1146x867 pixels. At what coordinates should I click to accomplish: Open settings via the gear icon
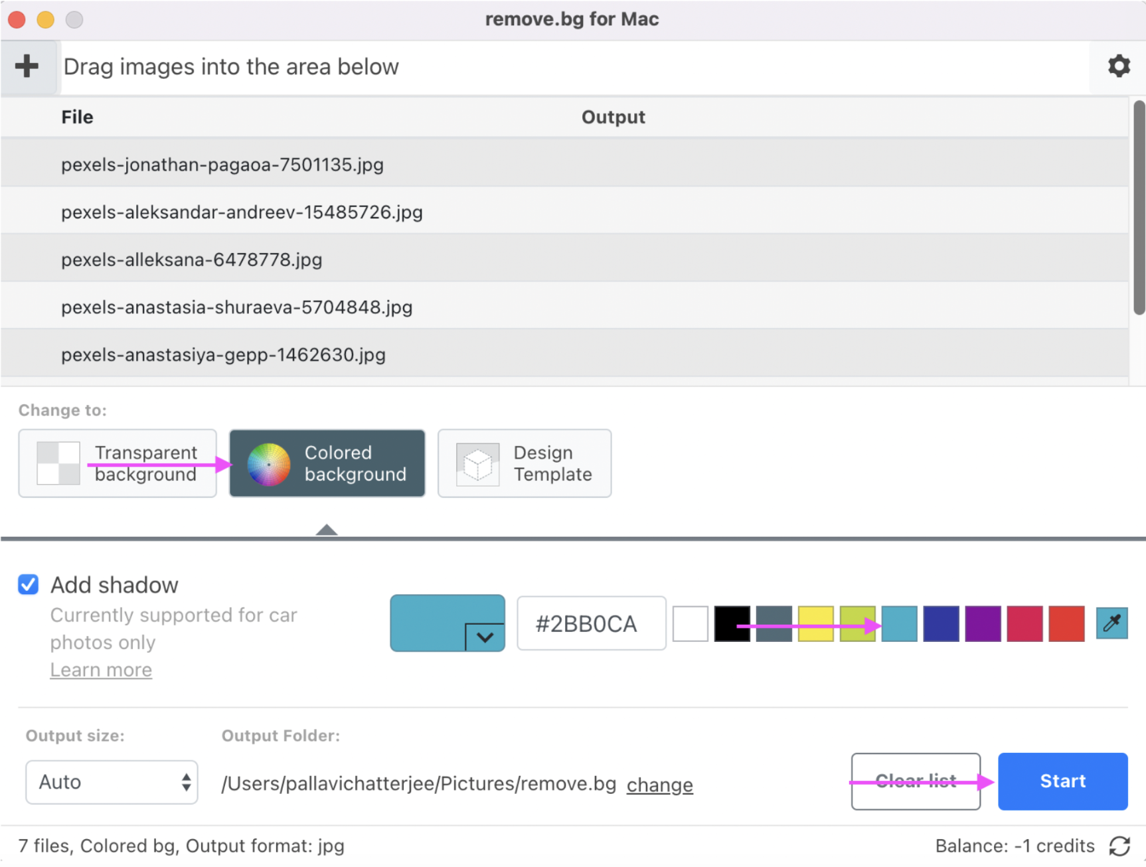[x=1119, y=66]
